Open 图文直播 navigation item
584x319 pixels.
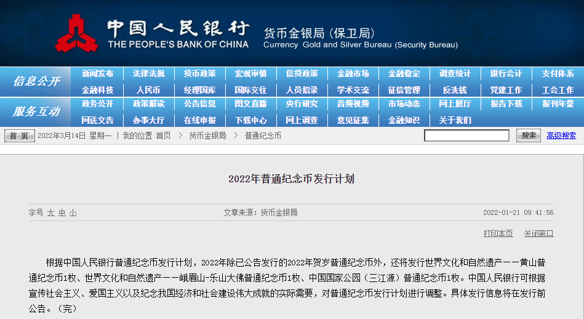250,104
